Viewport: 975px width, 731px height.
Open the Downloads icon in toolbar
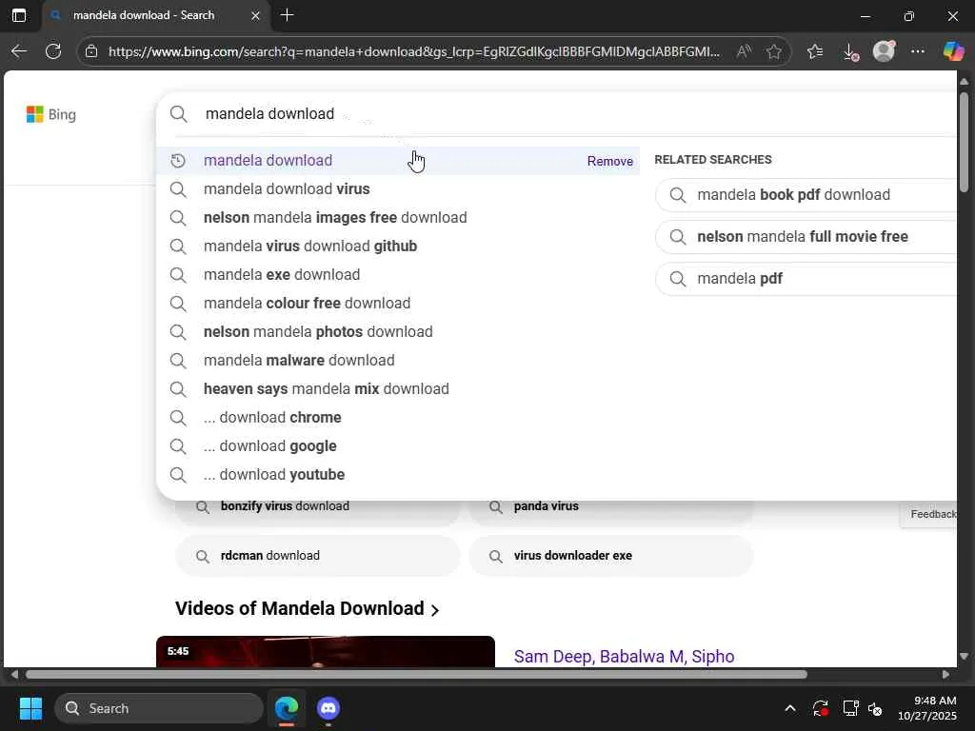coord(850,51)
